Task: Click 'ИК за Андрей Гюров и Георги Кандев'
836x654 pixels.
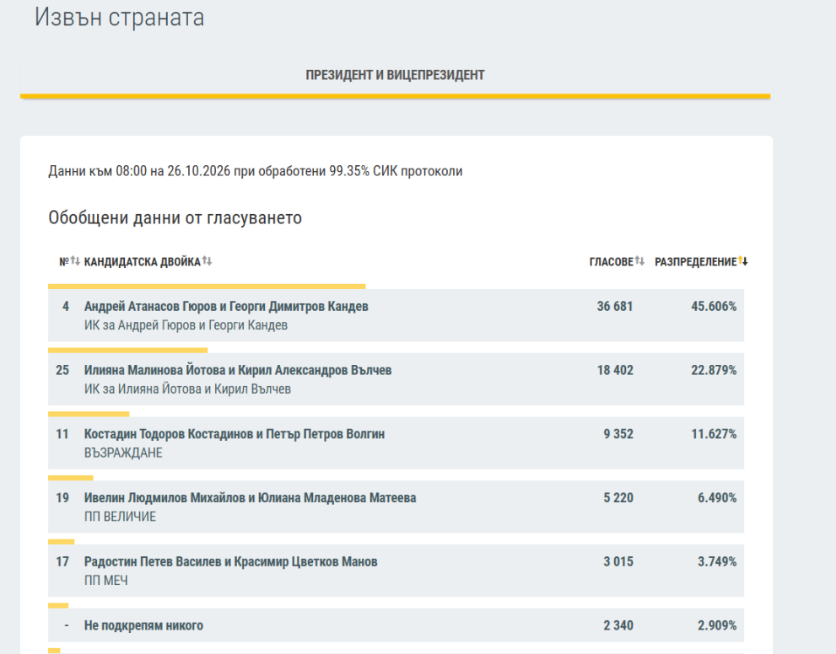Action: tap(186, 324)
